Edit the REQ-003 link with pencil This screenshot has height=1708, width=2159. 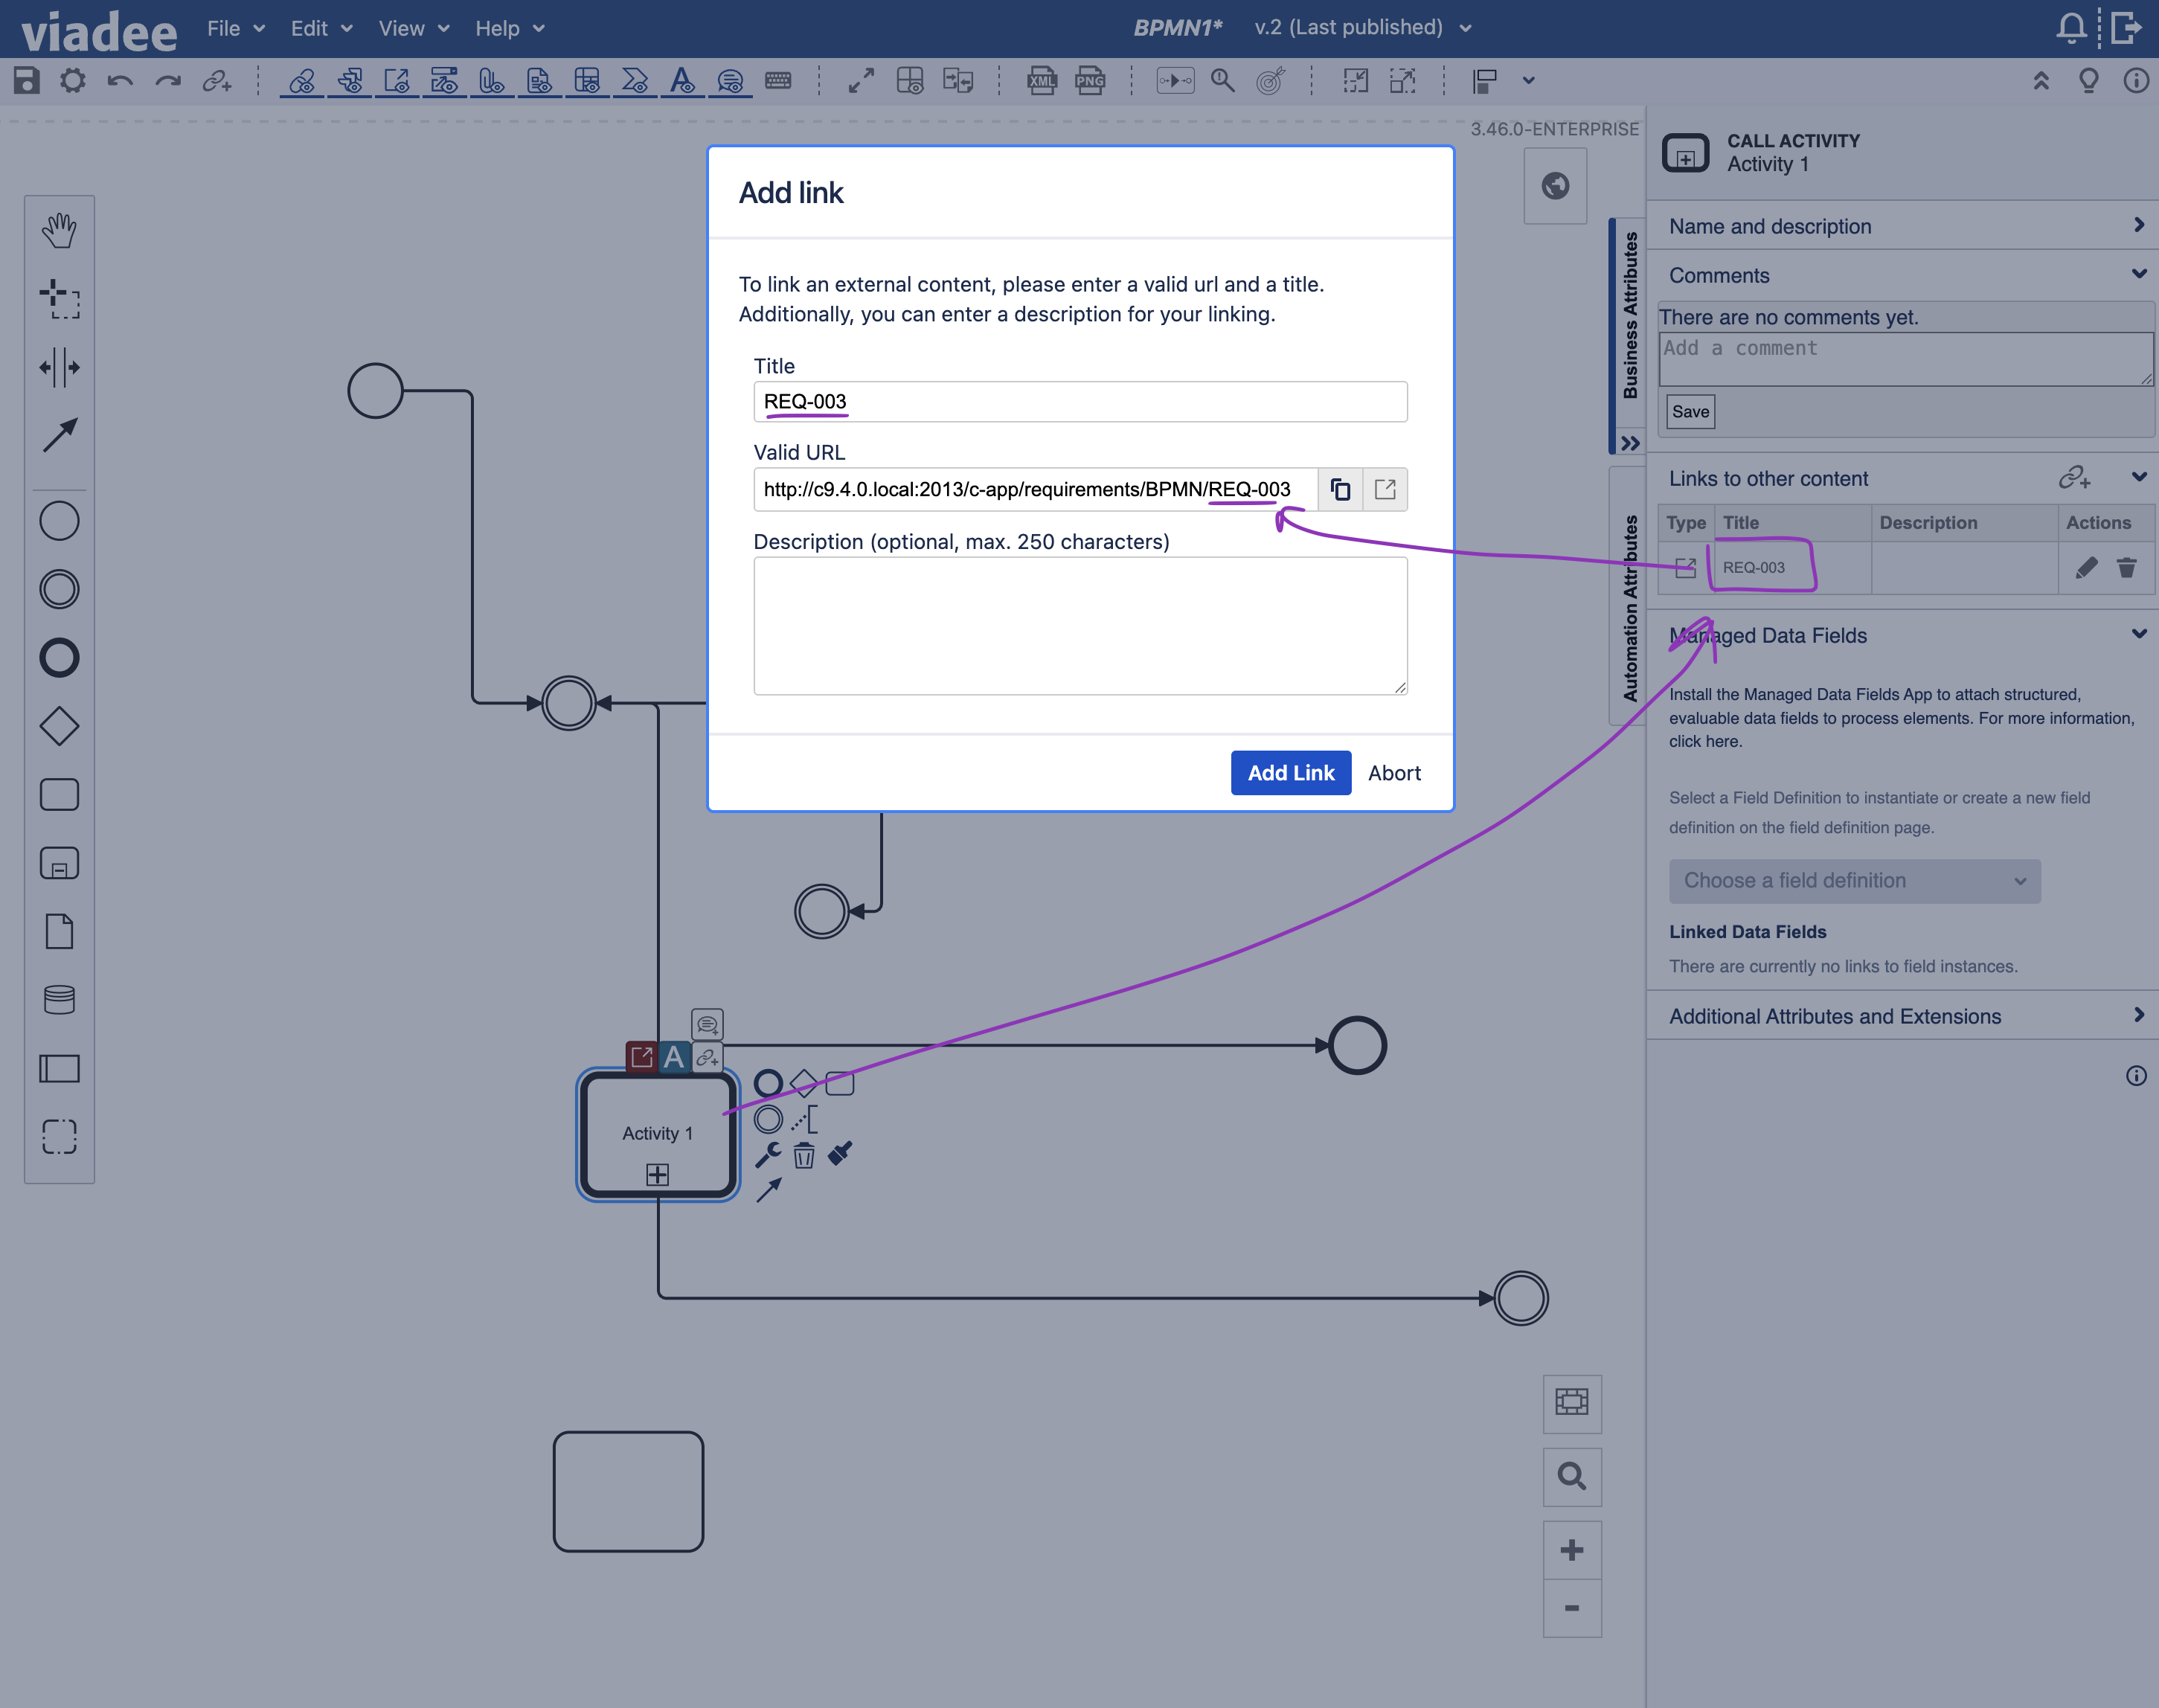(2086, 567)
